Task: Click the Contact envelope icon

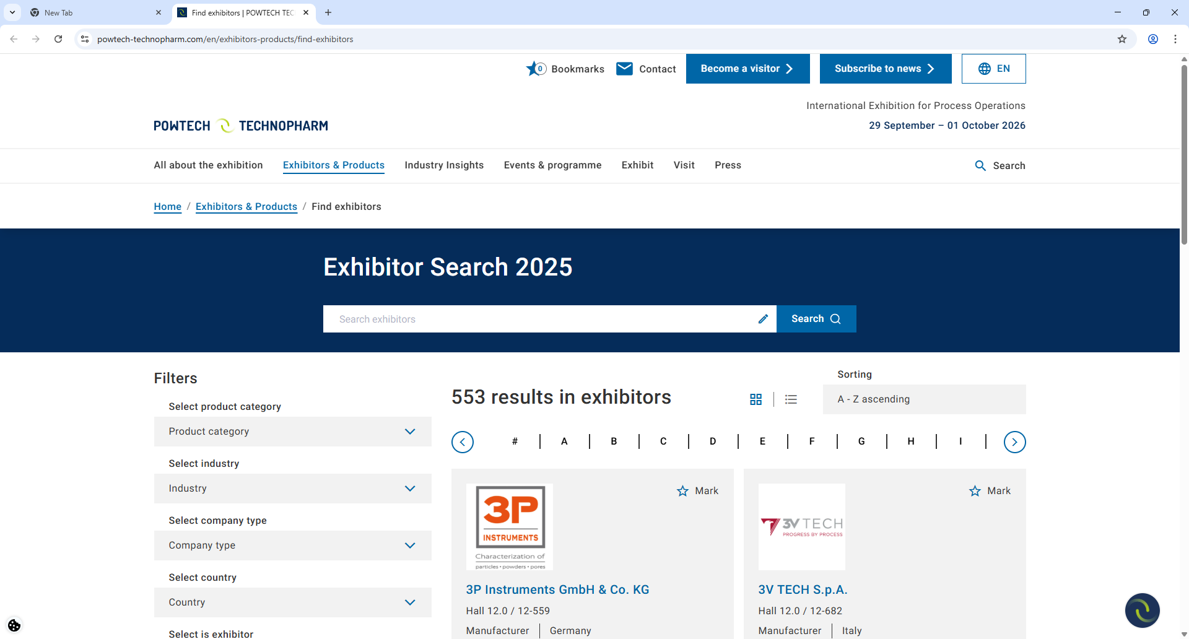Action: tap(625, 69)
